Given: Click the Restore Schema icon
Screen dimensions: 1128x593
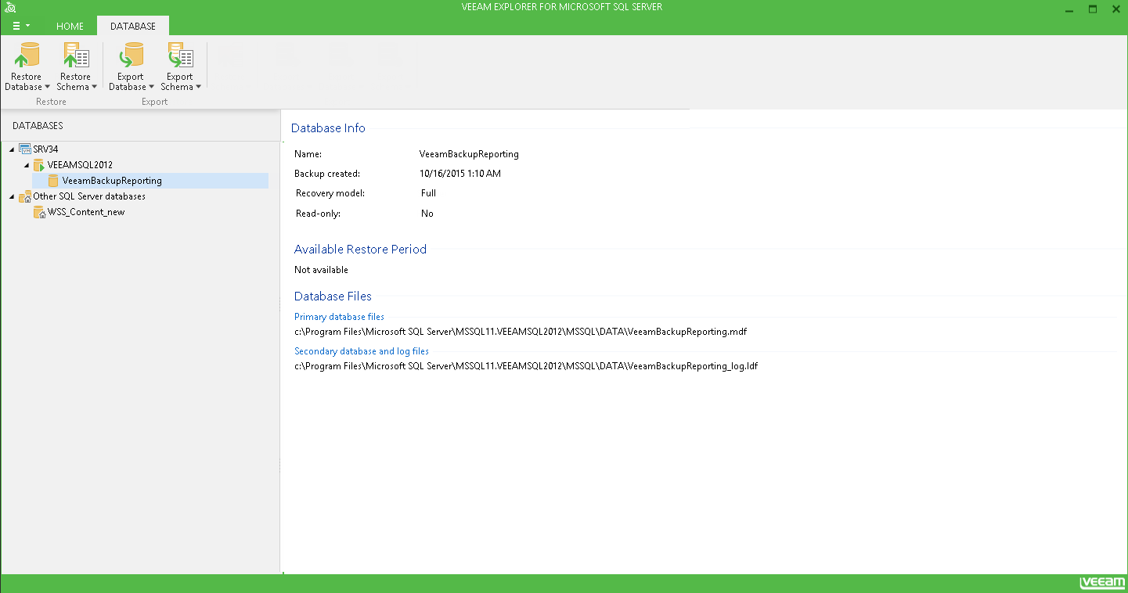Looking at the screenshot, I should (x=75, y=56).
